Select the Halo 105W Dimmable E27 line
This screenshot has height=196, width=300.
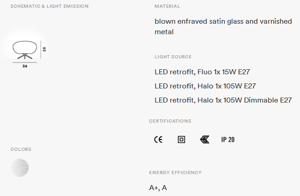pos(223,100)
